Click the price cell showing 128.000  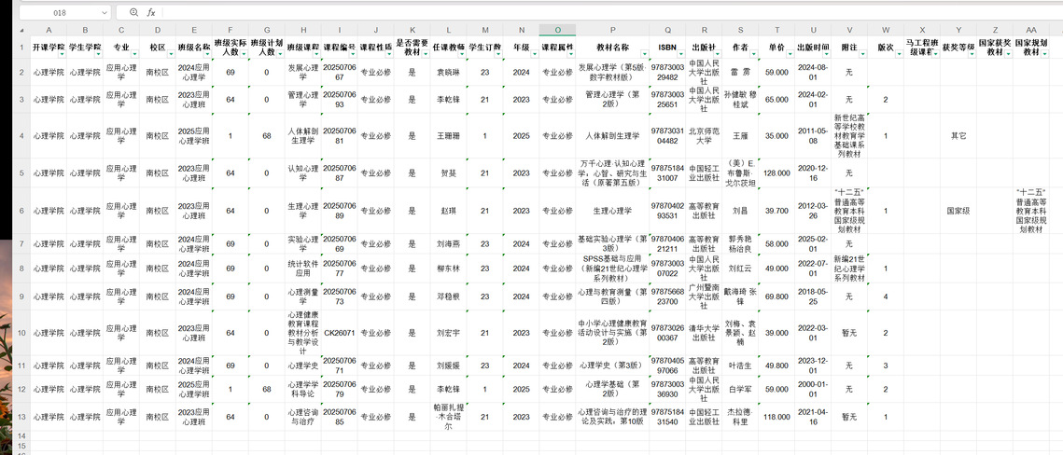coord(776,173)
